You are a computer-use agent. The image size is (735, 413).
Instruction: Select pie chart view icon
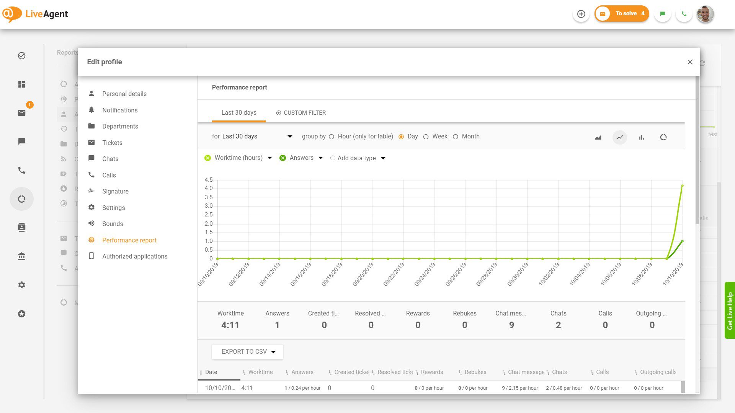pos(663,137)
